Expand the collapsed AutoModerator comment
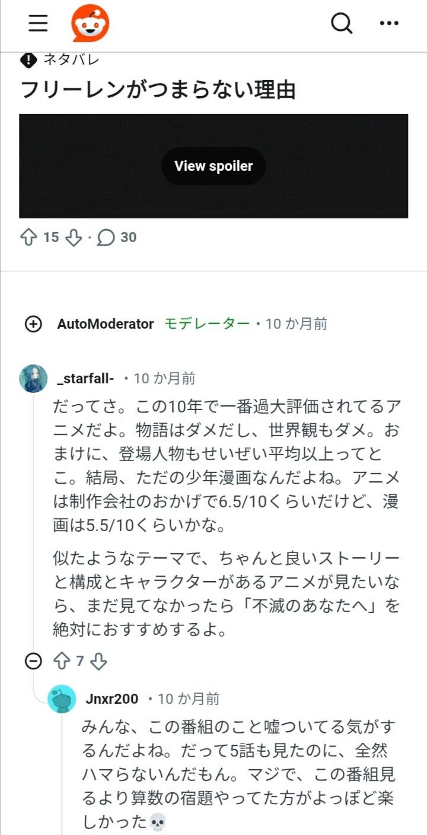This screenshot has height=835, width=427. point(33,324)
